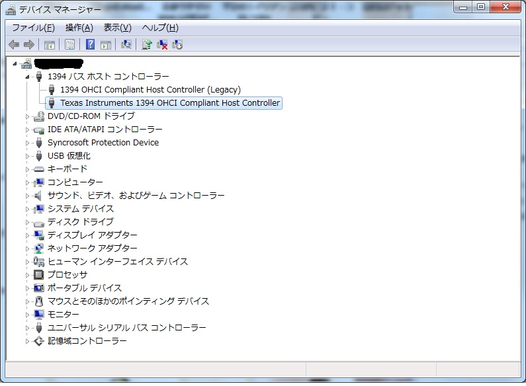Image resolution: width=526 pixels, height=386 pixels.
Task: Scan for hardware changes toolbar icon
Action: (x=126, y=44)
